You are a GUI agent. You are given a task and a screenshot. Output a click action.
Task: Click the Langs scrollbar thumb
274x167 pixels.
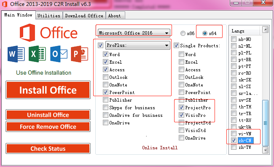[265, 123]
